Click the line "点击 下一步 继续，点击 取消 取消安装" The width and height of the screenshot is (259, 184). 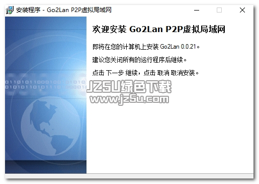145,73
